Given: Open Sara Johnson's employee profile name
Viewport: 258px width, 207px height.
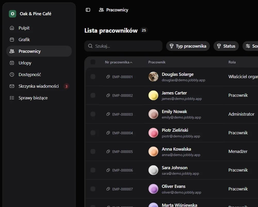Looking at the screenshot, I should [175, 168].
